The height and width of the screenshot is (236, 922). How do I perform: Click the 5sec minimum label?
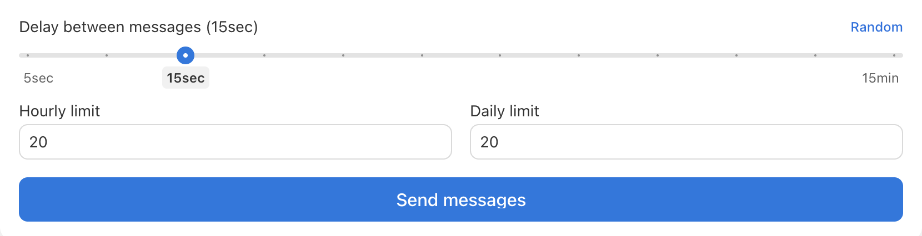38,78
